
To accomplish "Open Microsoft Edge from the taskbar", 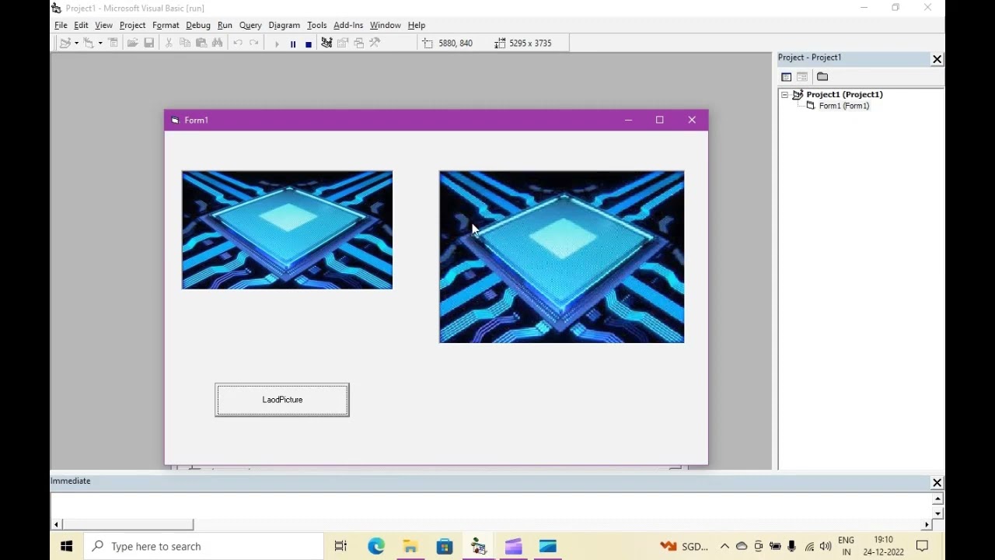I will click(376, 547).
